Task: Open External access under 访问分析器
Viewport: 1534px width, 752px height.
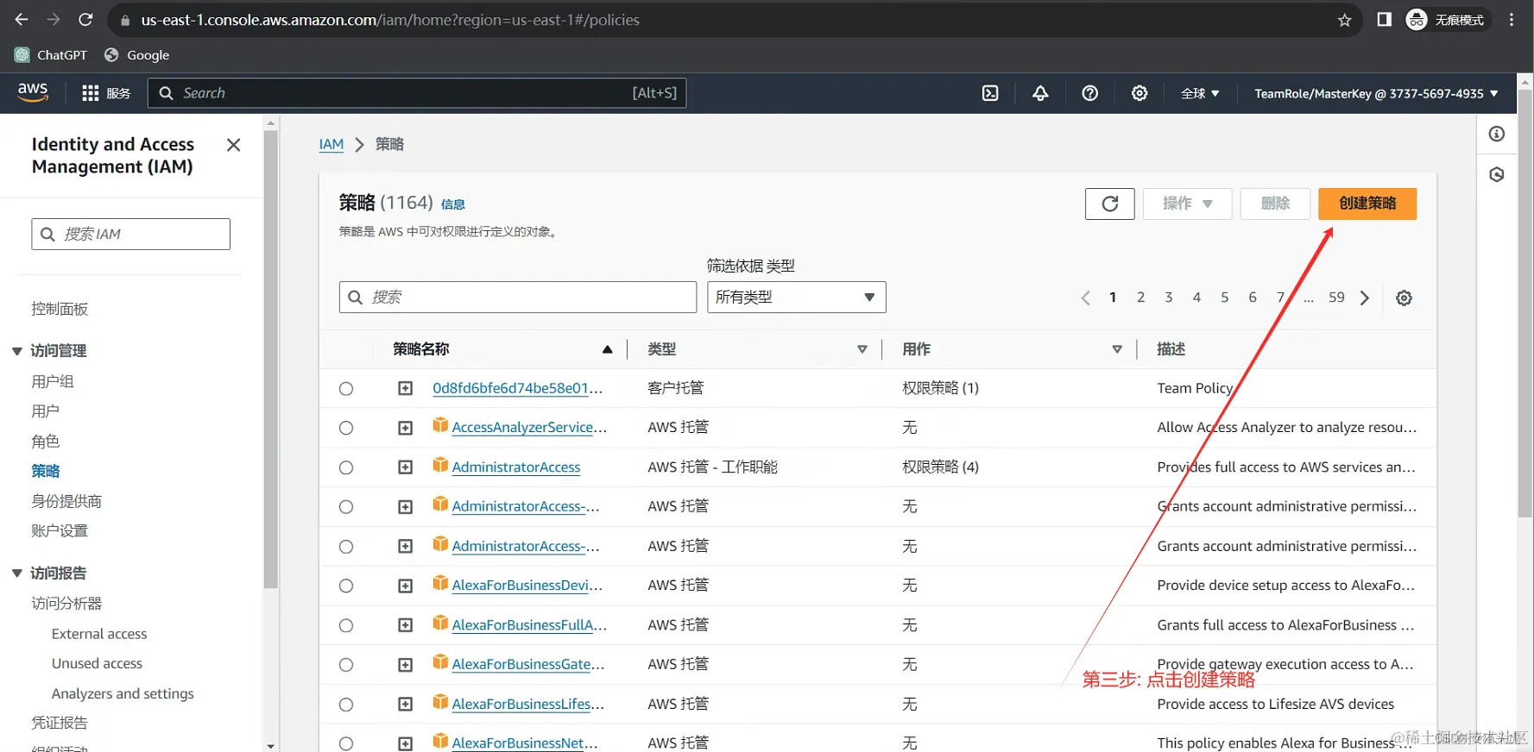Action: coord(99,634)
